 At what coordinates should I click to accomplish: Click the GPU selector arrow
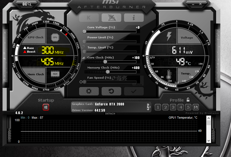(x=150, y=107)
